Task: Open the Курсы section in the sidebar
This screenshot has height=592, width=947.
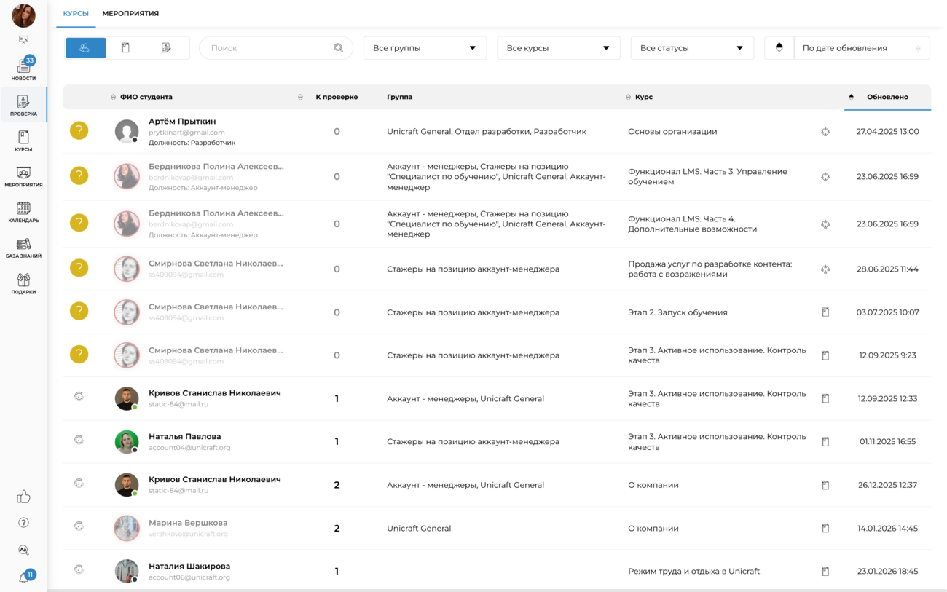Action: (23, 141)
